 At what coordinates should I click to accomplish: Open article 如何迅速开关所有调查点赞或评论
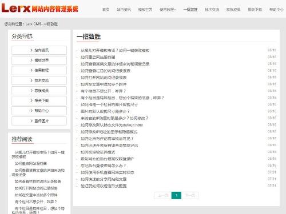pos(109,146)
